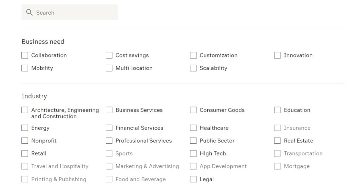Image resolution: width=348 pixels, height=192 pixels.
Task: Check the Multi-location option
Action: (109, 68)
